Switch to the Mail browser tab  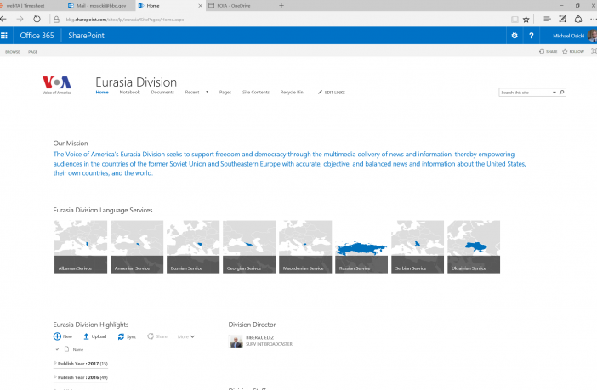pyautogui.click(x=101, y=6)
